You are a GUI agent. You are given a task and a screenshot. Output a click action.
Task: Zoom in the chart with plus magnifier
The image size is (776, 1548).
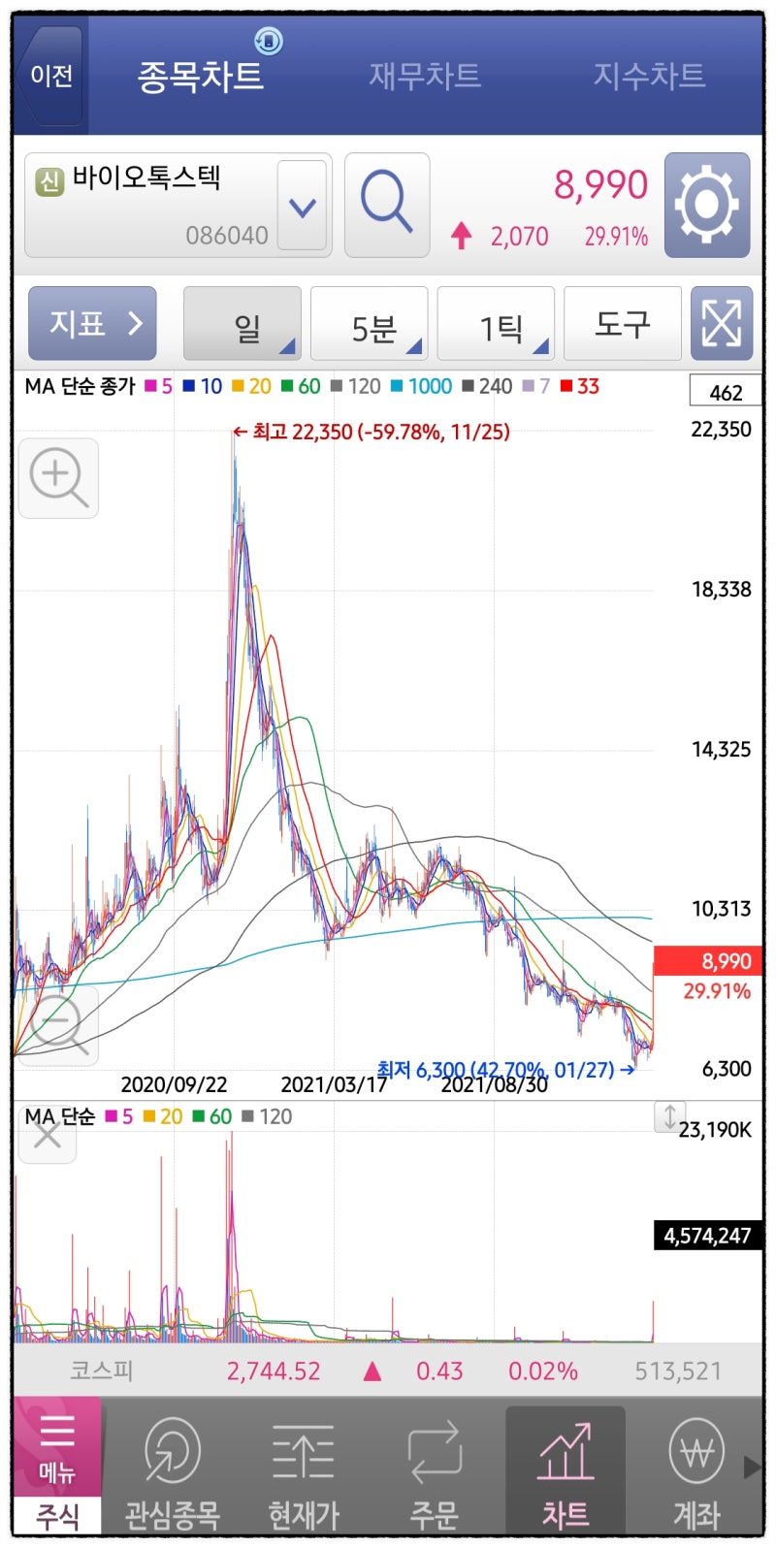tap(58, 478)
